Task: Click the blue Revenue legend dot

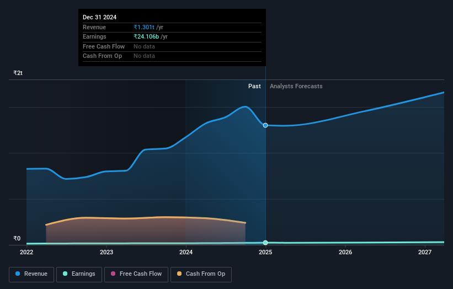Action: (x=18, y=274)
